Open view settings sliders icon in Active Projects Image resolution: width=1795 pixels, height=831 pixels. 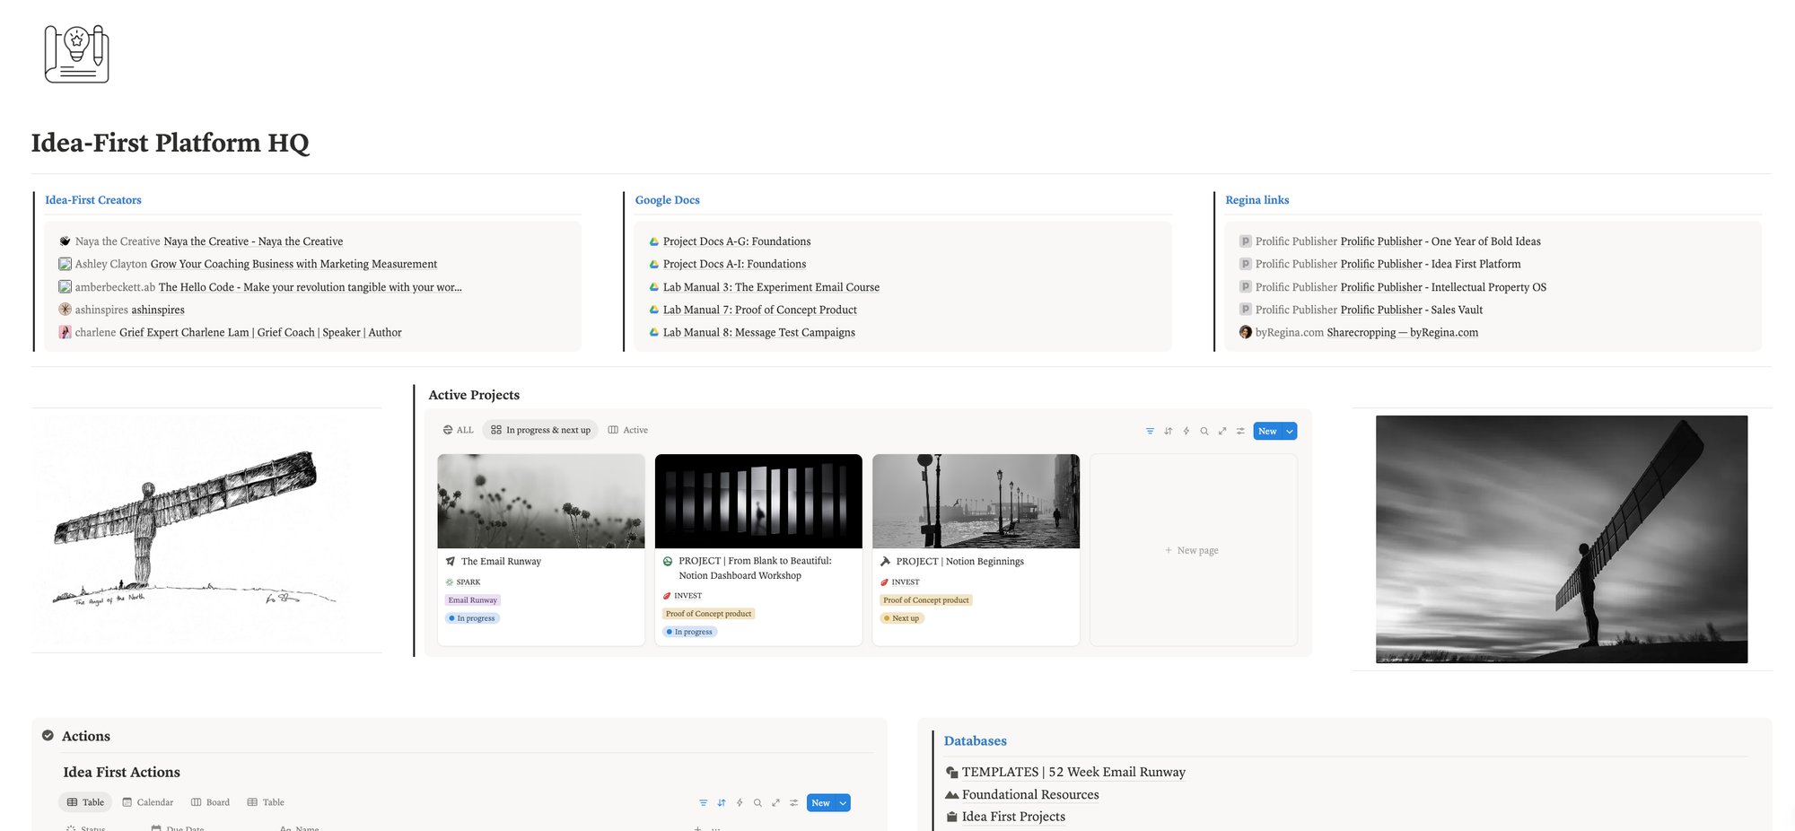1240,432
